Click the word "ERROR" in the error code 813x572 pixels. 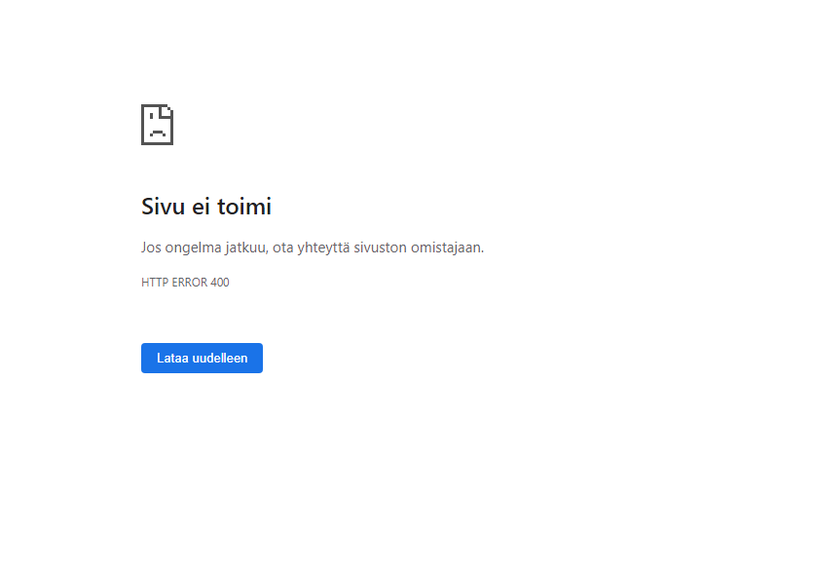190,283
